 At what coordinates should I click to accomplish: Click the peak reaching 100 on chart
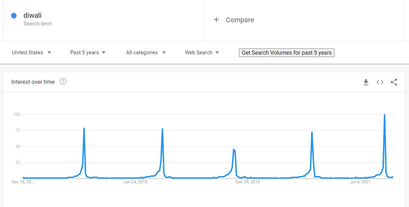[385, 115]
